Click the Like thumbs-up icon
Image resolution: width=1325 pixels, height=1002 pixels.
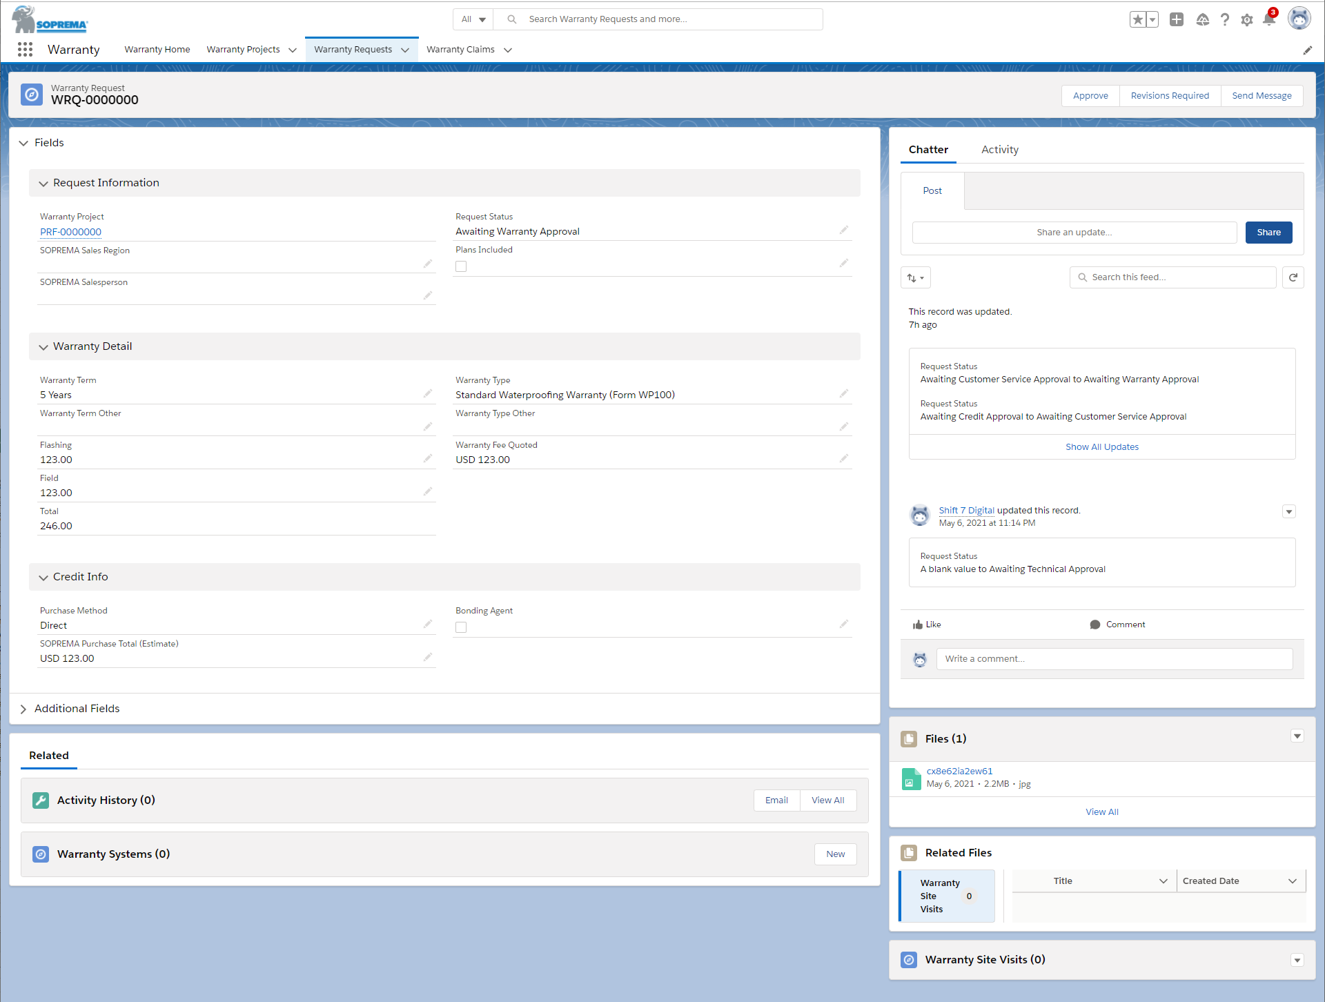coord(918,625)
